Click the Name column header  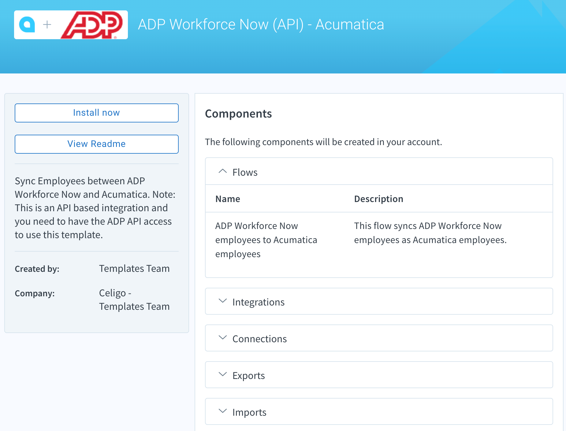point(227,199)
